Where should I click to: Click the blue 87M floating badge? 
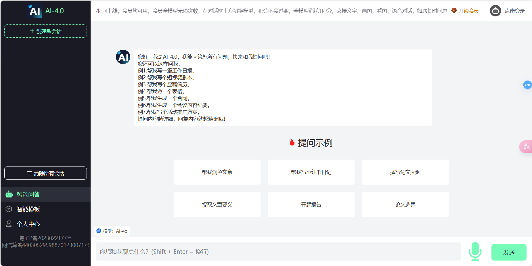(527, 85)
